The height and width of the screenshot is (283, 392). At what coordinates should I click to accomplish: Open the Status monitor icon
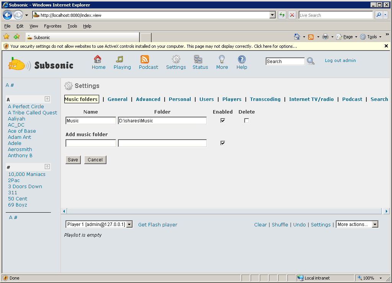click(x=198, y=59)
